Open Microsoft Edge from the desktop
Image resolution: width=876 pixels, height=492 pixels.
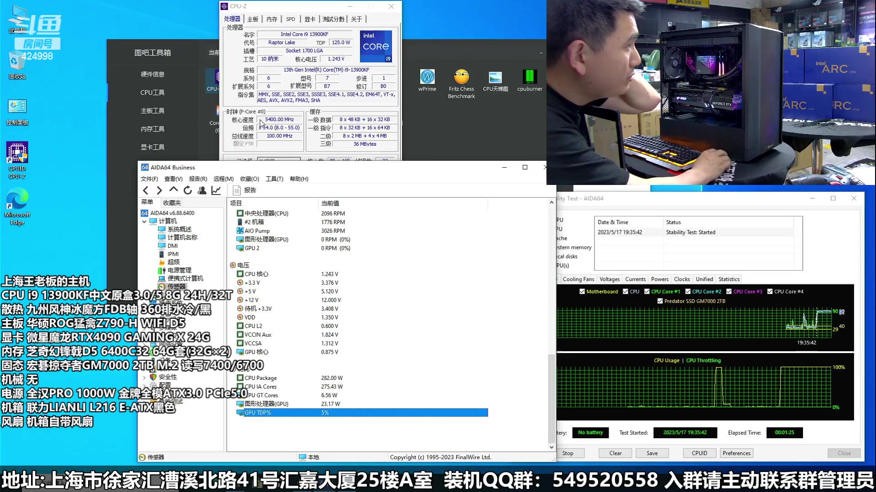[x=17, y=207]
